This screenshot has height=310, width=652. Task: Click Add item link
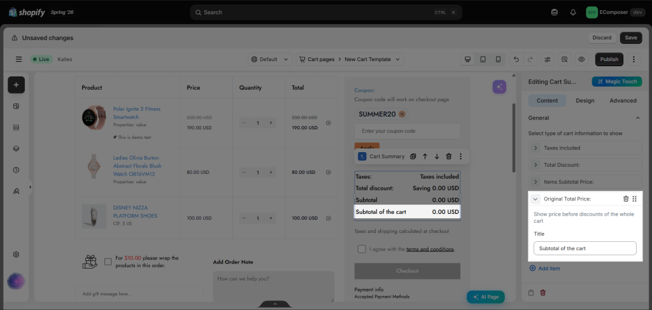coord(545,269)
